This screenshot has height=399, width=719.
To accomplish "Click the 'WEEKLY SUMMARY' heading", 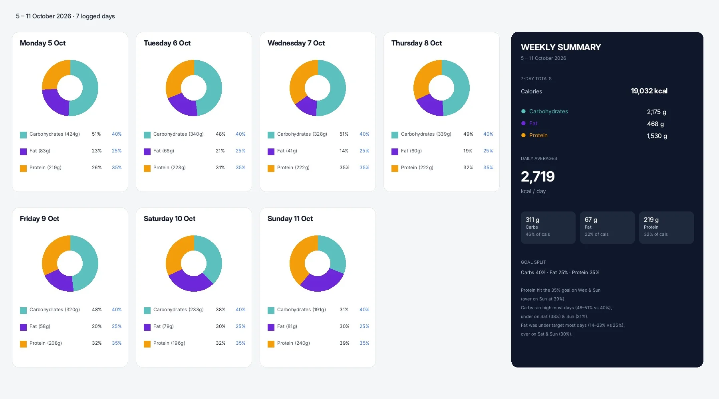I will pyautogui.click(x=561, y=47).
